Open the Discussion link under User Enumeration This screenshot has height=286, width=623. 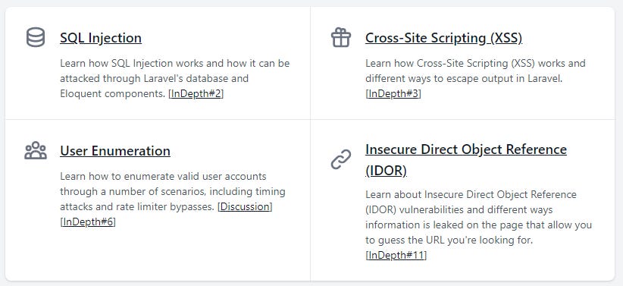(x=245, y=207)
